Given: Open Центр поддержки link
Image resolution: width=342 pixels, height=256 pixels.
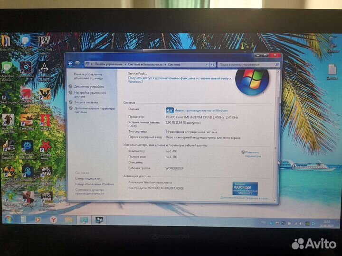Looking at the screenshot, I should pyautogui.click(x=87, y=179).
